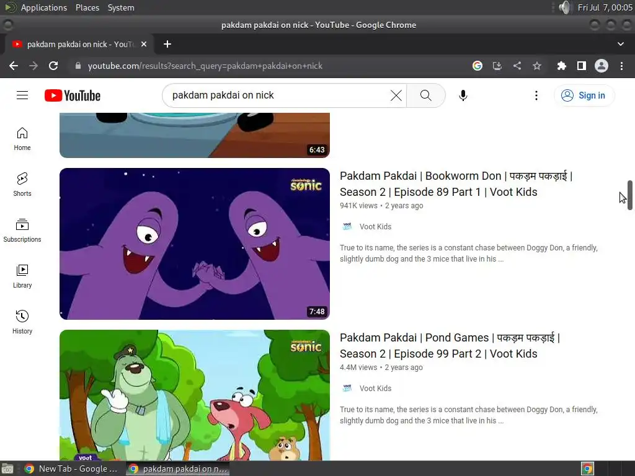Click the browser forward arrow

[33, 66]
